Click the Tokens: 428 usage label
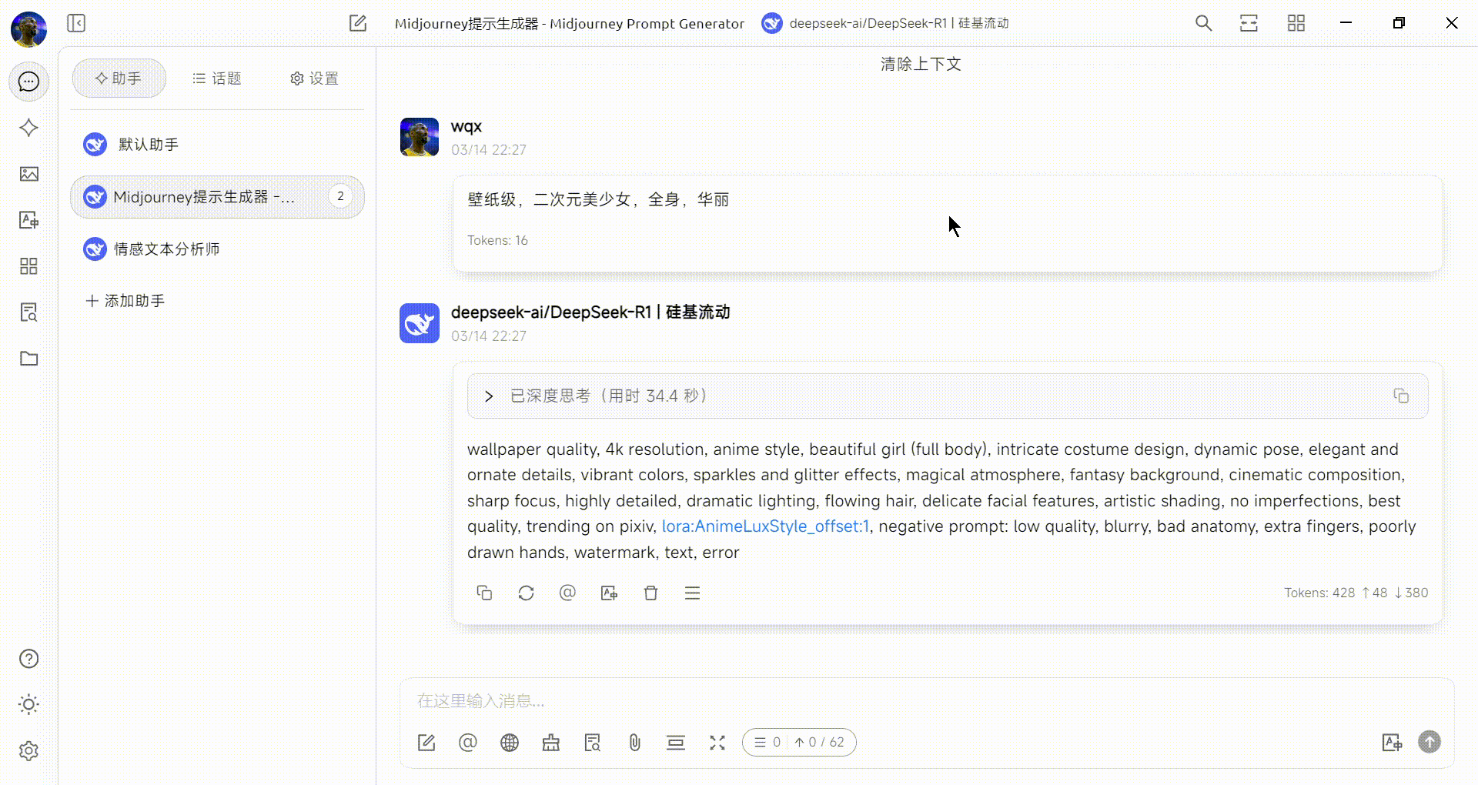This screenshot has width=1478, height=785. [1356, 593]
